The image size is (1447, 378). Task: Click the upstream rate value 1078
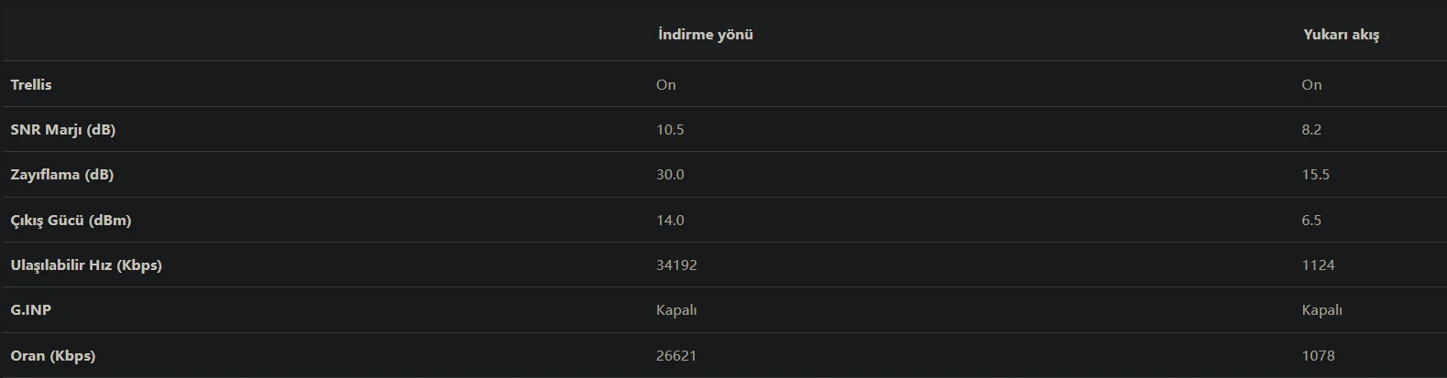tap(1318, 356)
